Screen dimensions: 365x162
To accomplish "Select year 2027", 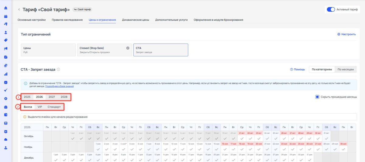I will click(x=52, y=97).
